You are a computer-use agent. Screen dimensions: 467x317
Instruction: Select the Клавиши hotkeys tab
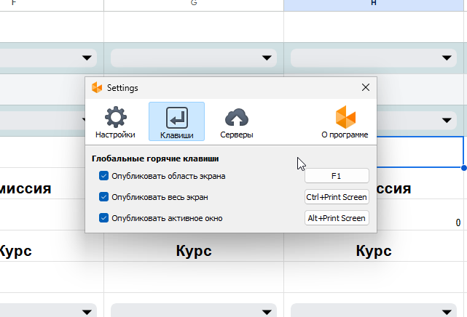(x=176, y=121)
